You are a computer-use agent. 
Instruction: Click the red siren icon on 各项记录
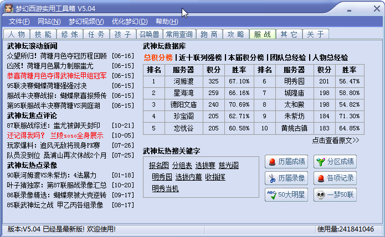point(321,178)
